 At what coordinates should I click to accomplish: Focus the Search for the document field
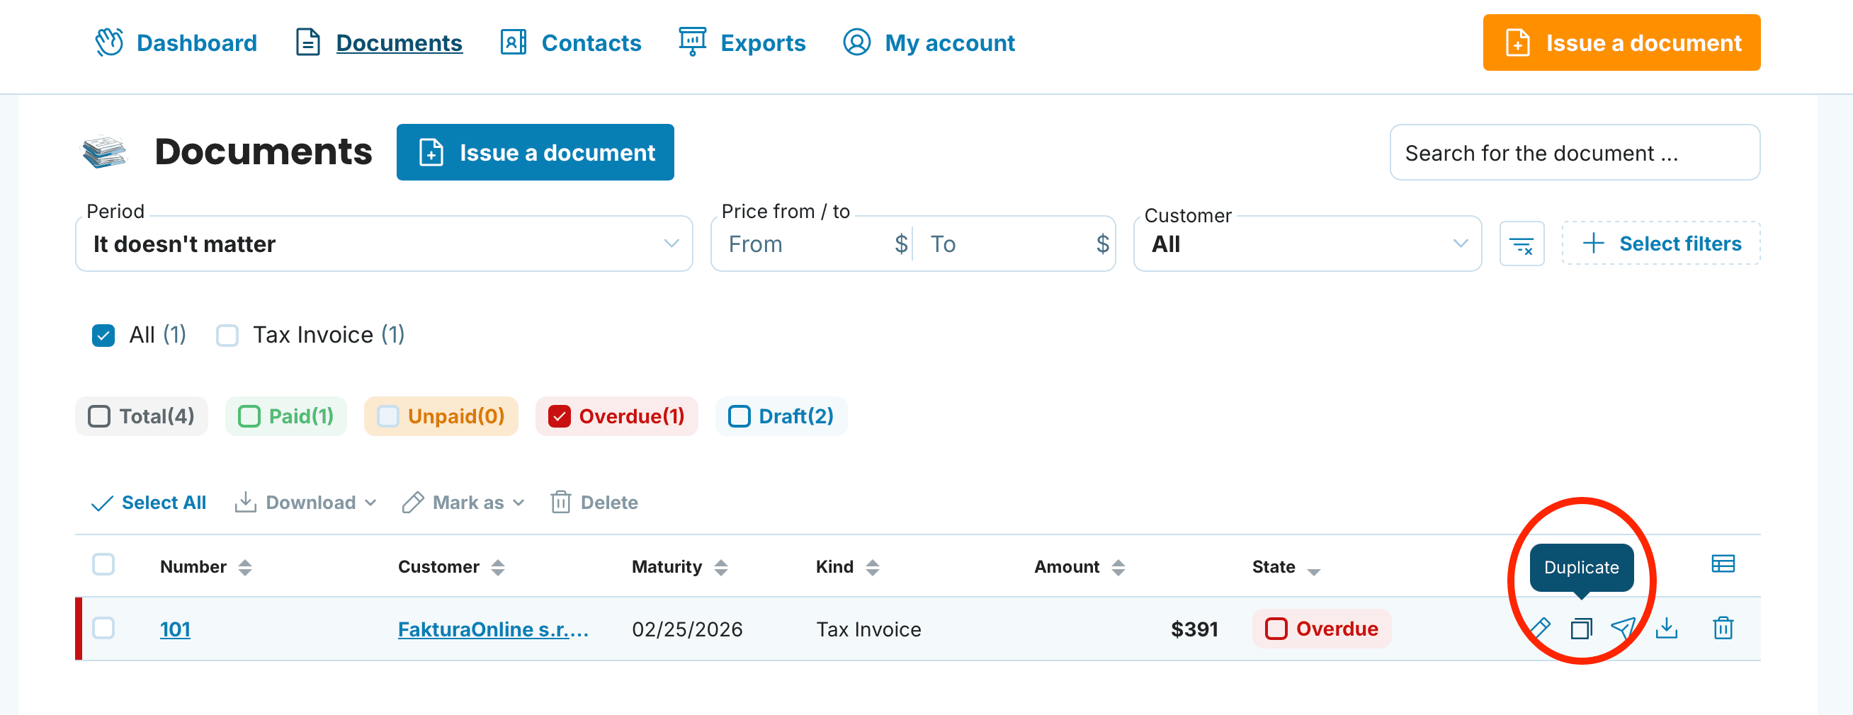tap(1575, 153)
